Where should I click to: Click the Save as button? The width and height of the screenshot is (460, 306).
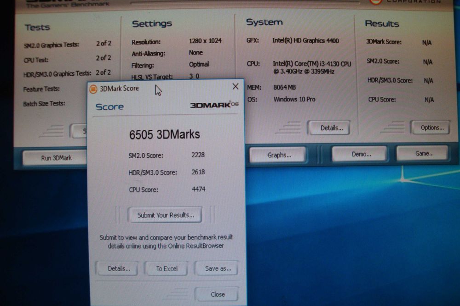pyautogui.click(x=217, y=268)
